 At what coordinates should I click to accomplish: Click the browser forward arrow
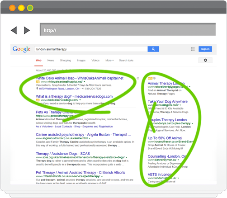click(x=27, y=30)
